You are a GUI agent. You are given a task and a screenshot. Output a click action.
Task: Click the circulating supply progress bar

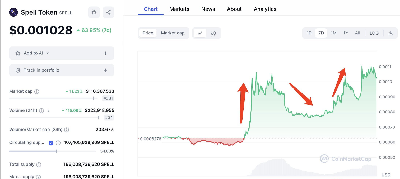[x=52, y=151]
